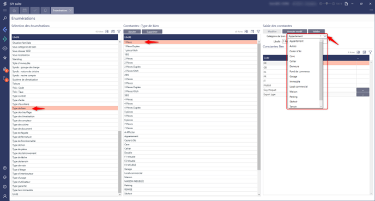Expand the Catégorie de bien dropdown arrow
Image resolution: width=375 pixels, height=201 pixels.
325,36
